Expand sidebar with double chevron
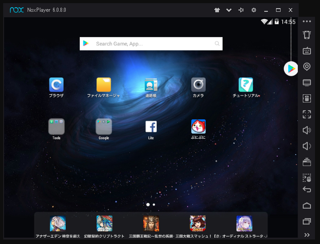Screen dimensions: 320x244 [x=307, y=235]
